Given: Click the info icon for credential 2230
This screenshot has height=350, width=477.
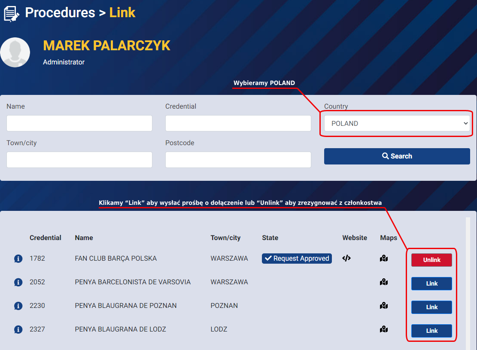Looking at the screenshot, I should pyautogui.click(x=18, y=306).
